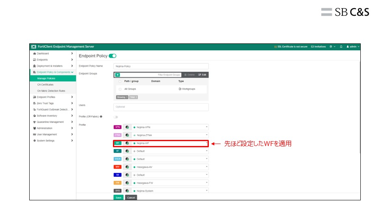Click the notification bell icon
This screenshot has width=390, height=219.
[x=341, y=47]
